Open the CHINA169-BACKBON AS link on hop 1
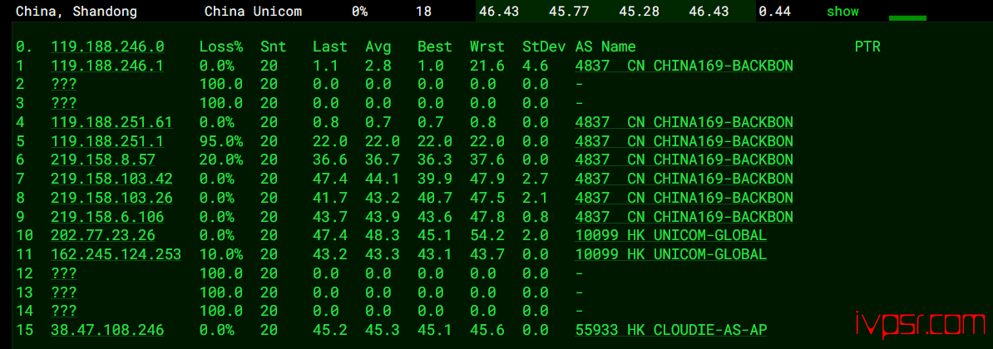This screenshot has height=349, width=993. tap(684, 66)
